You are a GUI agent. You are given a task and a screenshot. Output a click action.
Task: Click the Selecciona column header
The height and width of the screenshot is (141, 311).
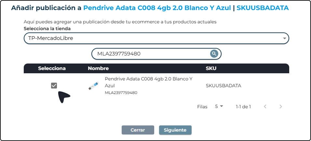52,68
